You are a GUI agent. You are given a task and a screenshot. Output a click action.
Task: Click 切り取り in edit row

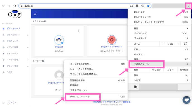[x=156, y=70]
